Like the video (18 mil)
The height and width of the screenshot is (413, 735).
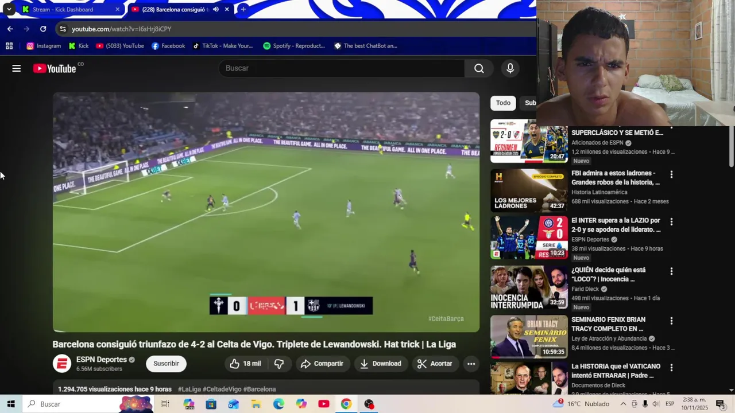pos(246,364)
